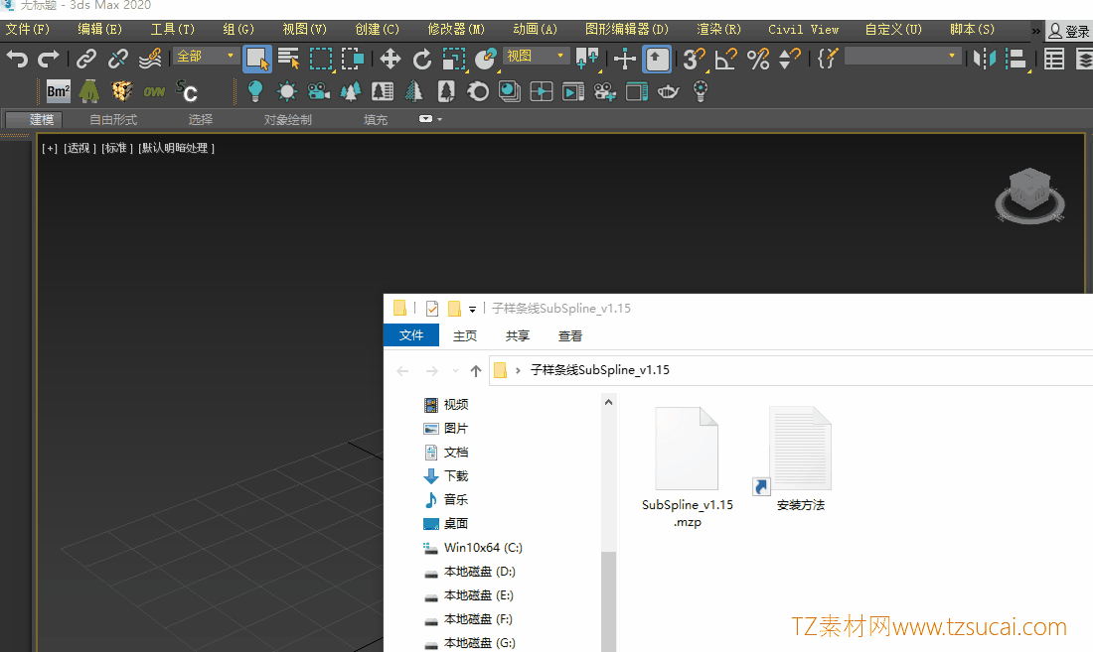
Task: Click the spinning ring render icon
Action: 478,91
